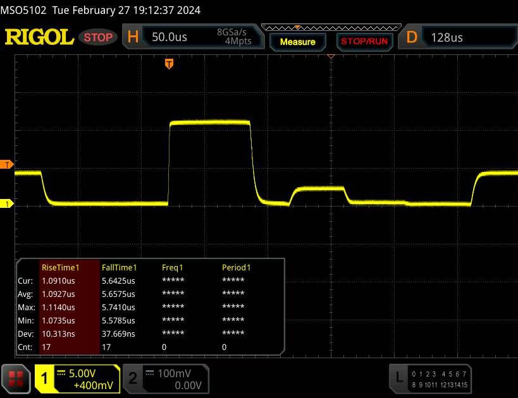Click the 4Mpts memory depth readout

[x=238, y=41]
